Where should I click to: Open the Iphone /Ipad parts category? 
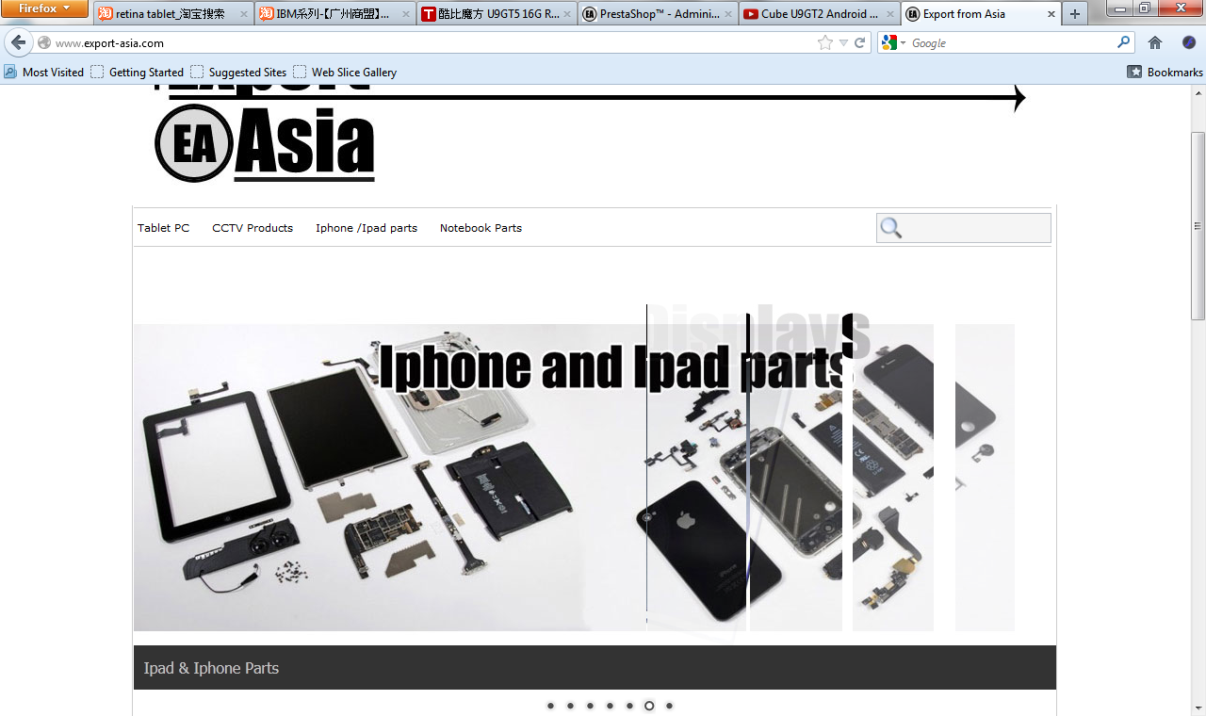[367, 228]
